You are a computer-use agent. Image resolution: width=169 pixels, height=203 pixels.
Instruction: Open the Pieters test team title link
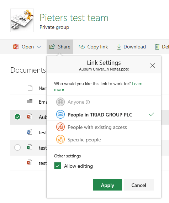(x=74, y=18)
